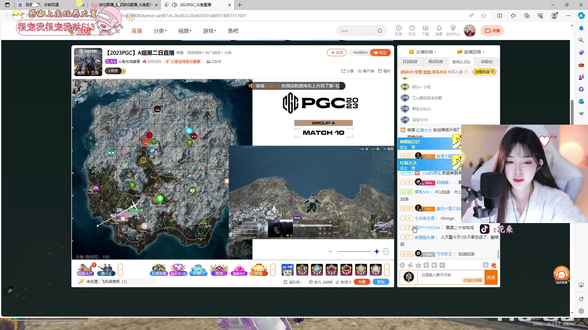
Task: Expand the 分类 category dropdown
Action: pyautogui.click(x=160, y=31)
